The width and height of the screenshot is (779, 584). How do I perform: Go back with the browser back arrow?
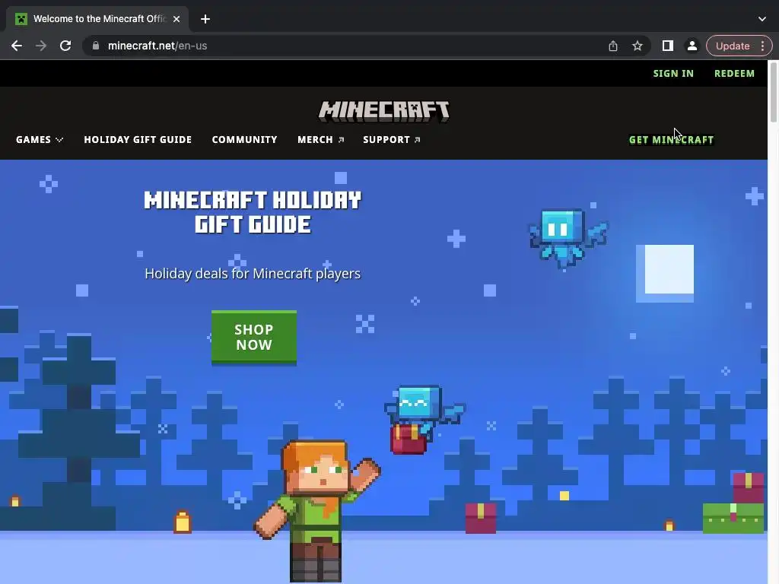pos(17,46)
